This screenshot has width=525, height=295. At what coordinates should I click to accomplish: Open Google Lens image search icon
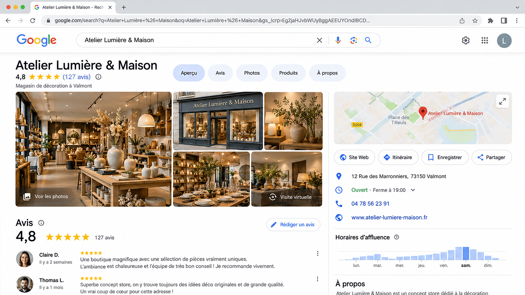(353, 40)
